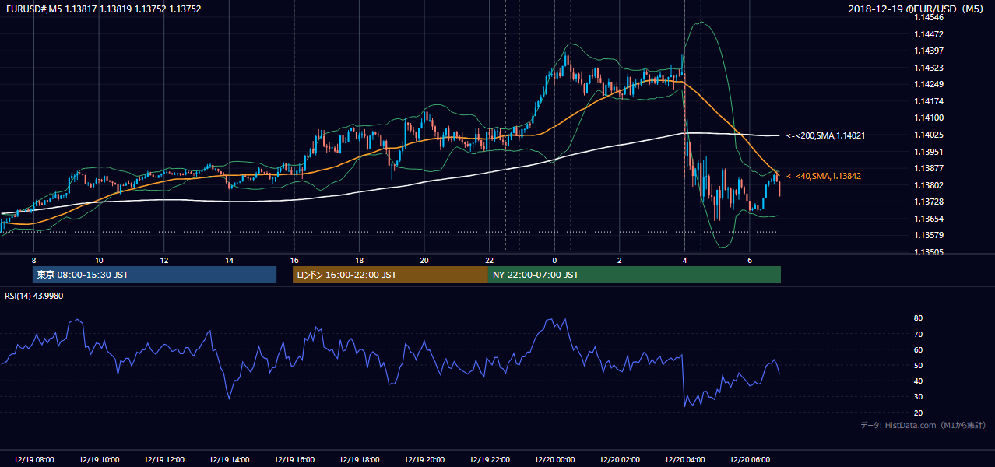Click price axis value 1.13505

[x=928, y=252]
